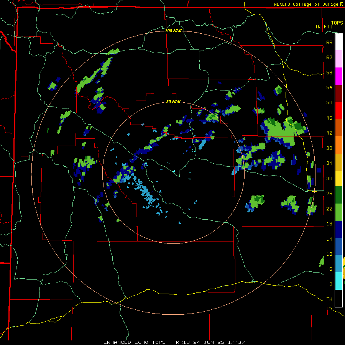
Task: Click the 34 value on the legend
Action: coord(329,163)
